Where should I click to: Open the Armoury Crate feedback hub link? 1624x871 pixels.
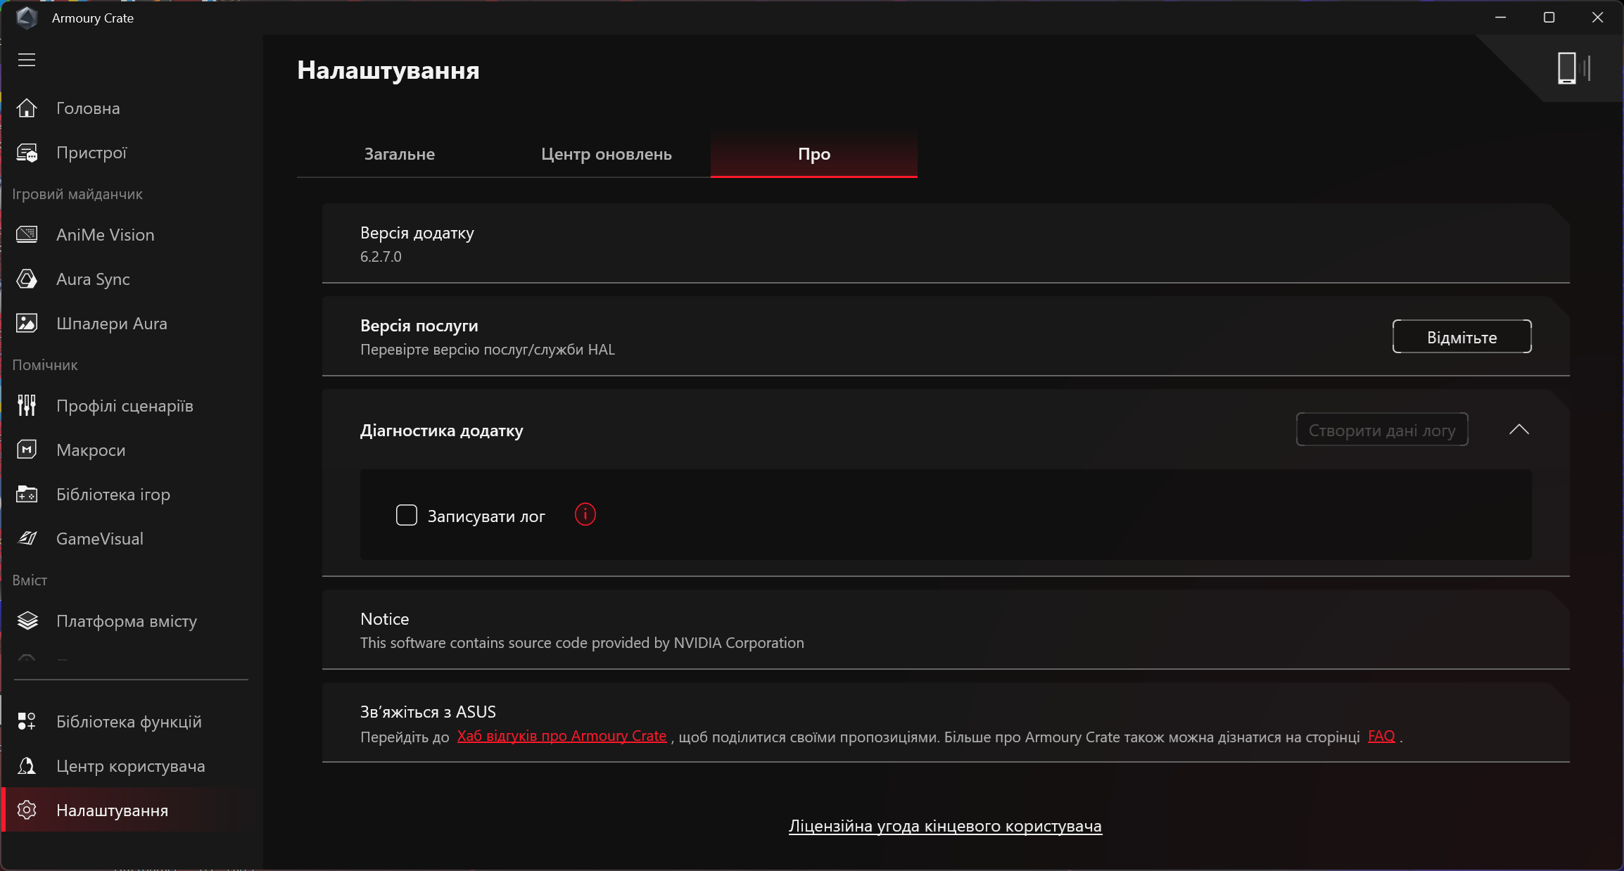pyautogui.click(x=561, y=736)
